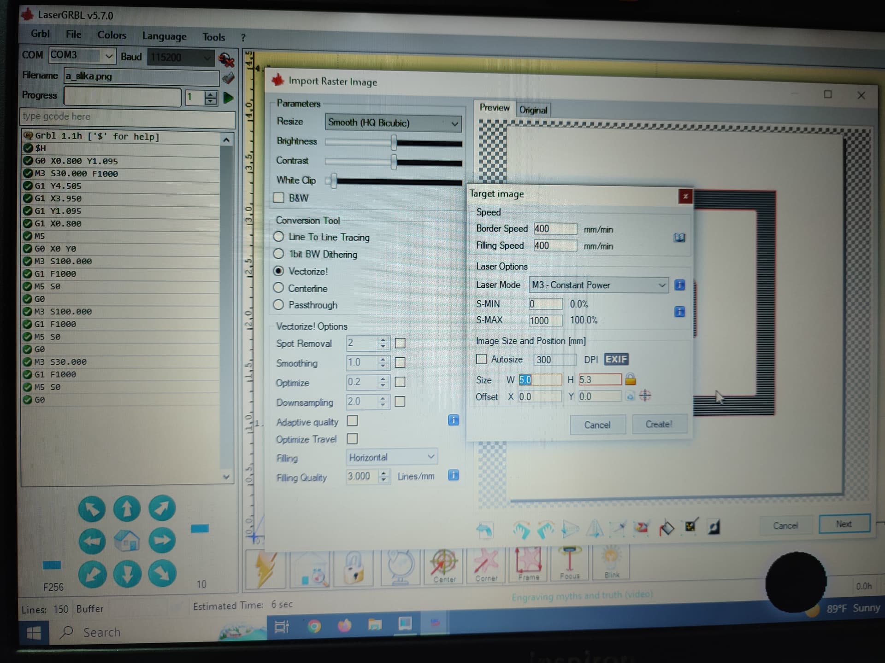Select 1bit BW Dithering option

point(278,254)
